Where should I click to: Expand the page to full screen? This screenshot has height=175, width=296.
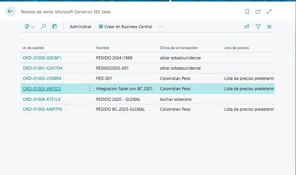[269, 12]
